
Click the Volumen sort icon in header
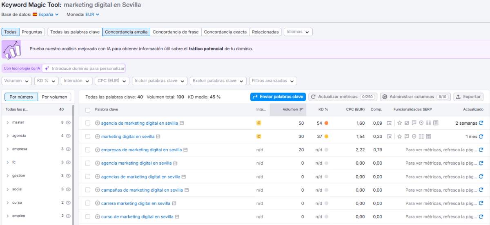click(x=301, y=110)
